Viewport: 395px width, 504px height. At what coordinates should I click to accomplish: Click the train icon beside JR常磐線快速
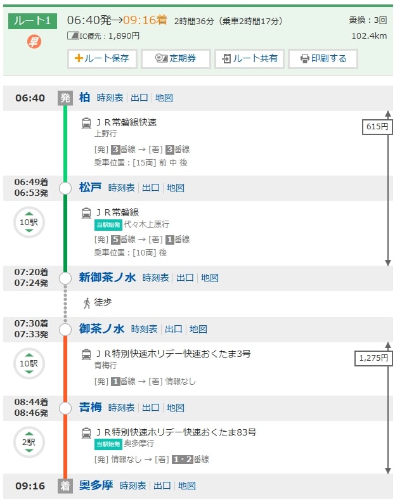86,123
